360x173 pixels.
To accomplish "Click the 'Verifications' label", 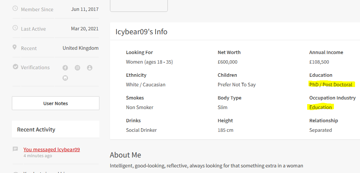I will (35, 68).
